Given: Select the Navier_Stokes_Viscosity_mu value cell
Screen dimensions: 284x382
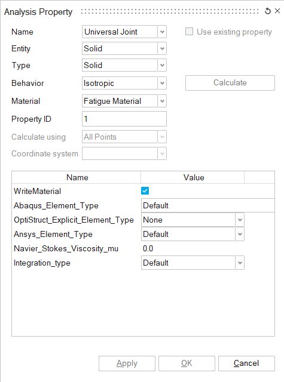Looking at the screenshot, I should click(x=193, y=248).
